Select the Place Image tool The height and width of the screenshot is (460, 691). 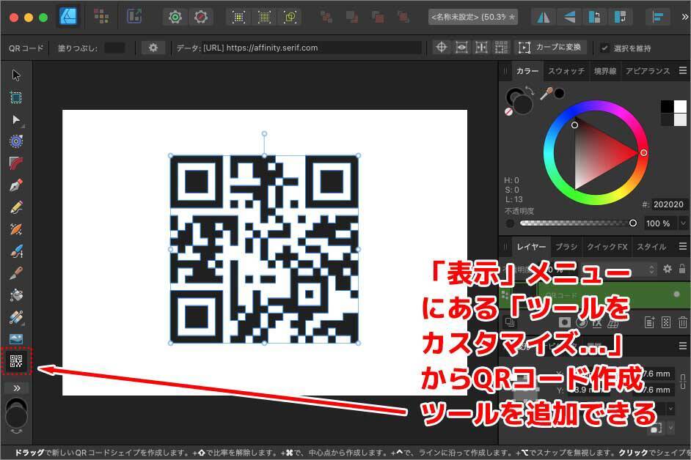click(x=16, y=338)
